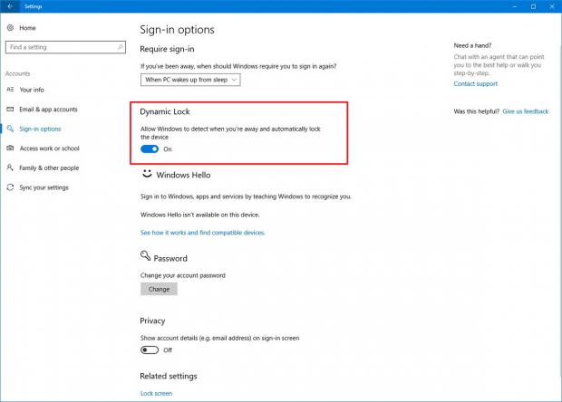Click the Sync your settings icon

point(10,187)
